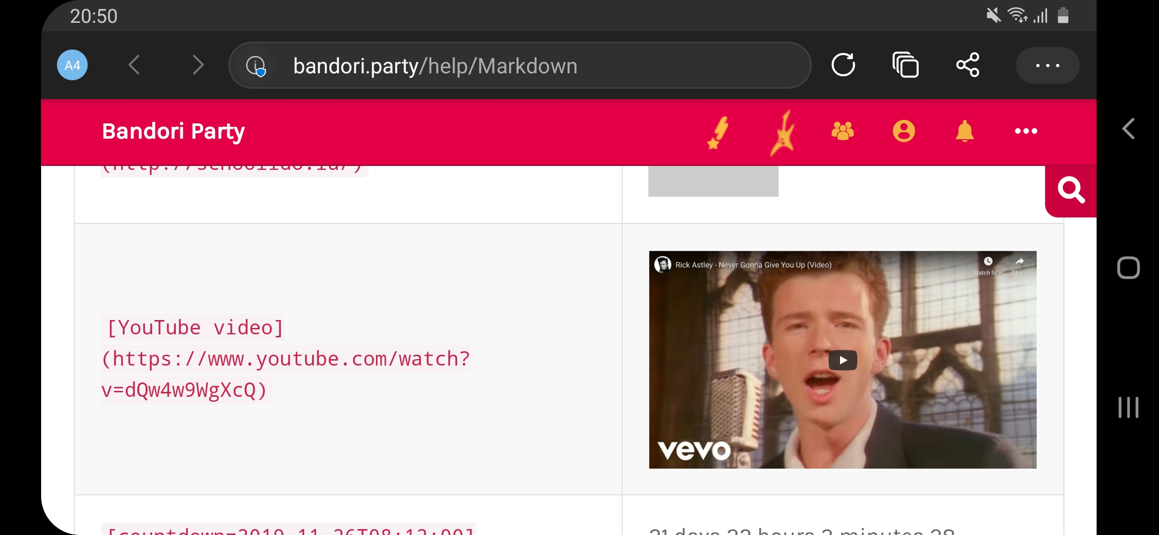Open browser three-dot overflow menu
The height and width of the screenshot is (535, 1159).
(x=1047, y=65)
